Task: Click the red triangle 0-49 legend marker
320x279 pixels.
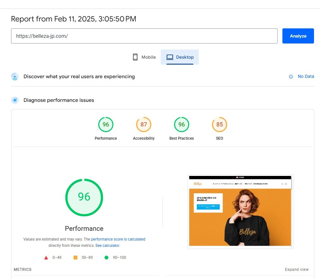Action: click(x=46, y=257)
